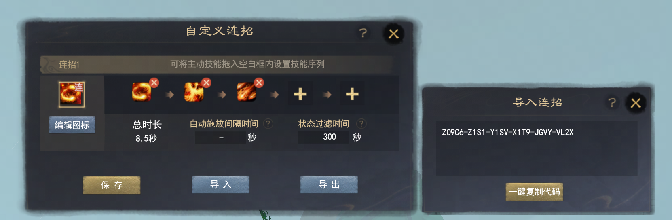Viewport: 672px width, 220px height.
Task: Focus the 自动施放间隔时间 seconds field
Action: click(x=220, y=137)
